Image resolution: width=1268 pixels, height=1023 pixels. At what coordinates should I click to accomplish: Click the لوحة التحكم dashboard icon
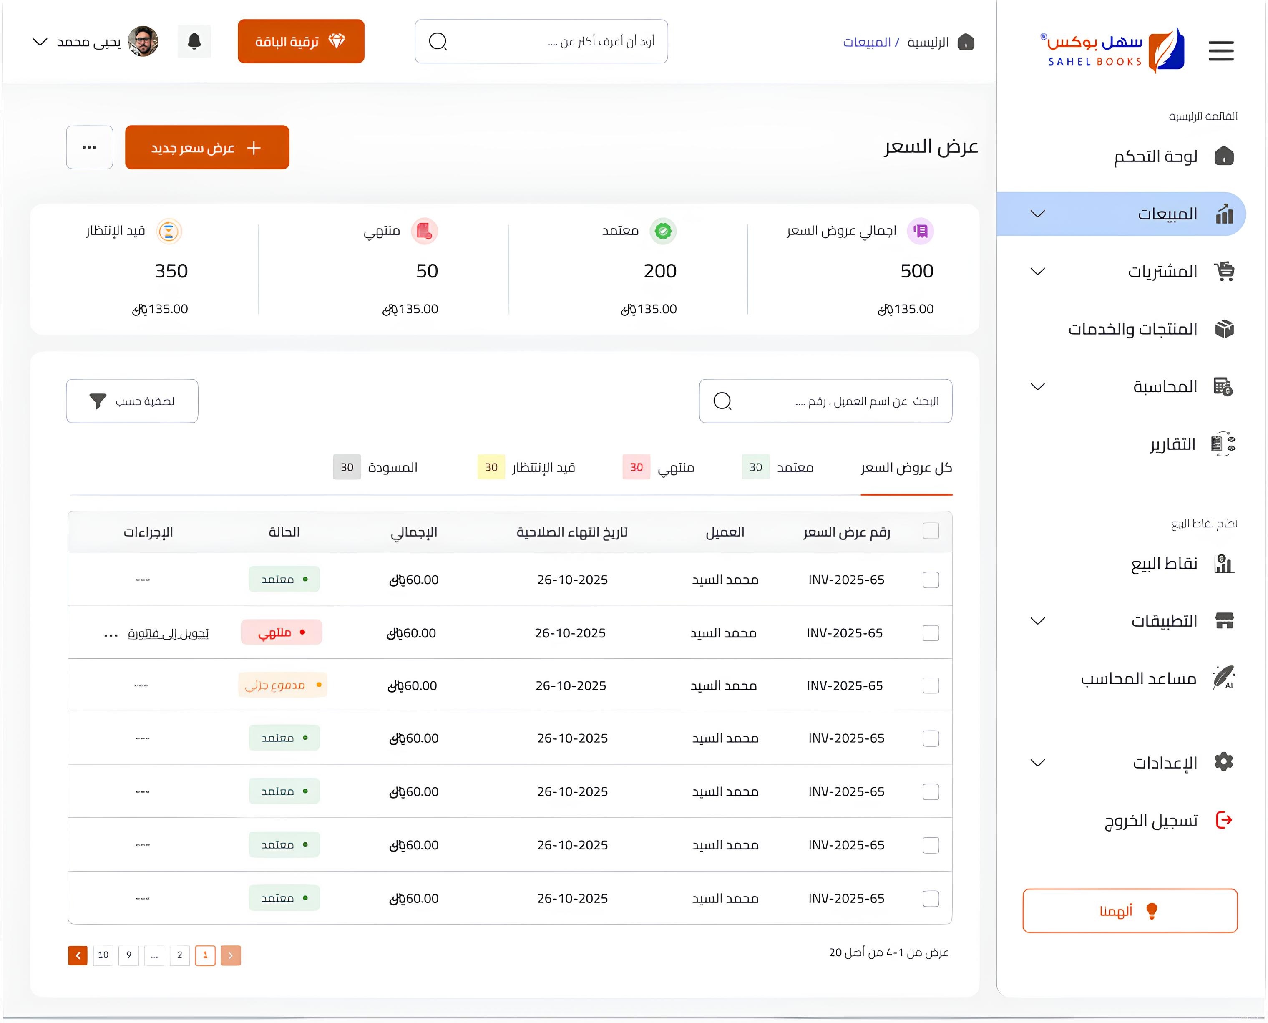tap(1224, 156)
